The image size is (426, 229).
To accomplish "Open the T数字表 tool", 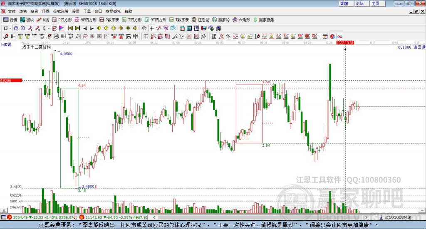I will [179, 20].
